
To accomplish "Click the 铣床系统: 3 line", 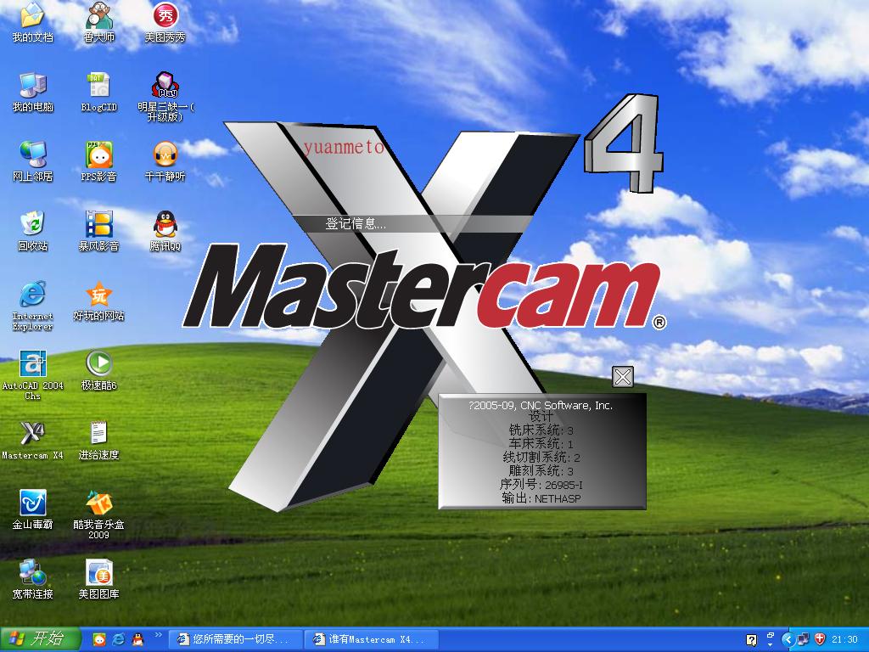I will (x=541, y=430).
